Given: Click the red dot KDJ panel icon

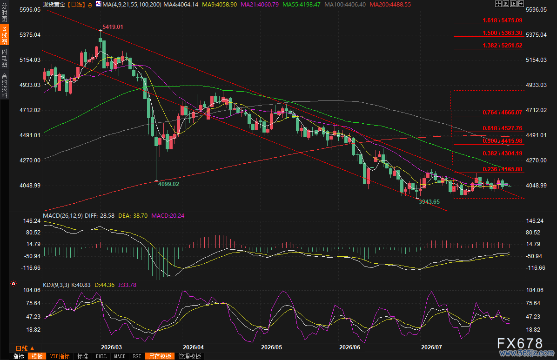Looking at the screenshot, I should pyautogui.click(x=13, y=284).
